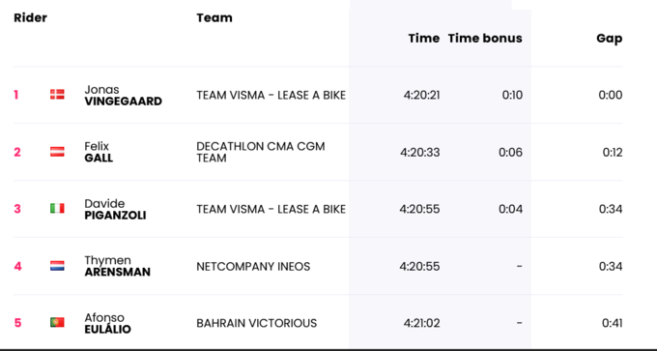This screenshot has width=657, height=351.
Task: Open Netcompany Ineos team link
Action: coord(253,266)
